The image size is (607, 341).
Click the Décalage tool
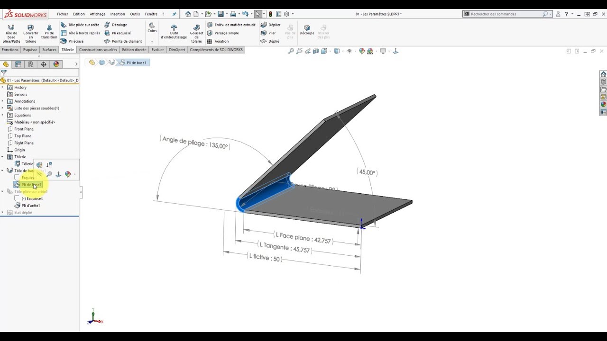(x=115, y=25)
